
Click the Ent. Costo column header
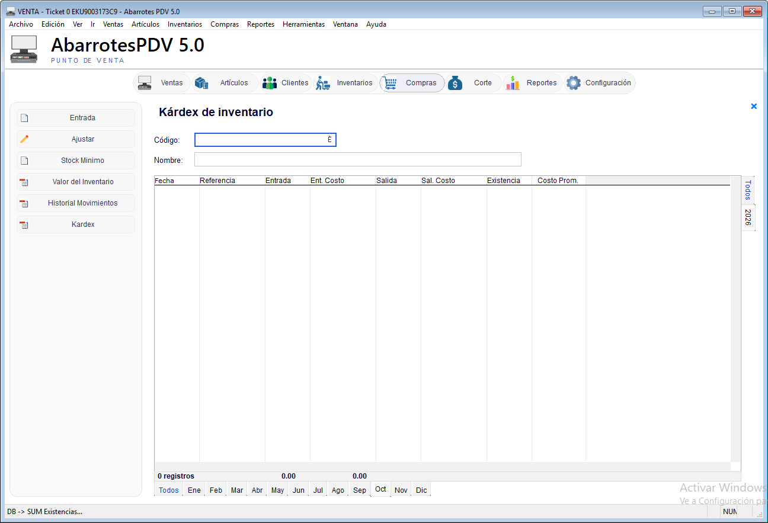tap(343, 181)
